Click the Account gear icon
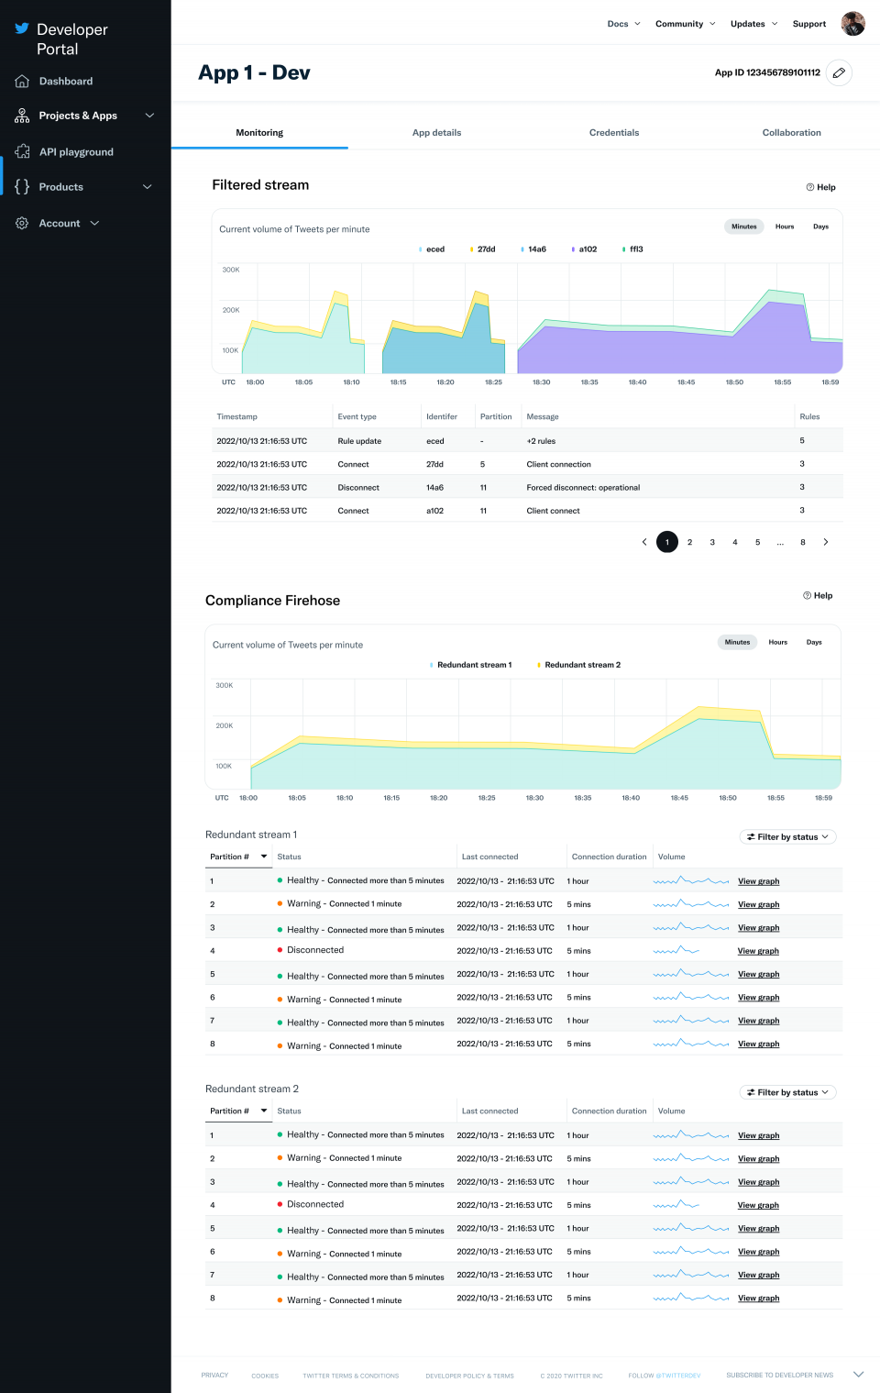The height and width of the screenshot is (1393, 880). point(22,223)
